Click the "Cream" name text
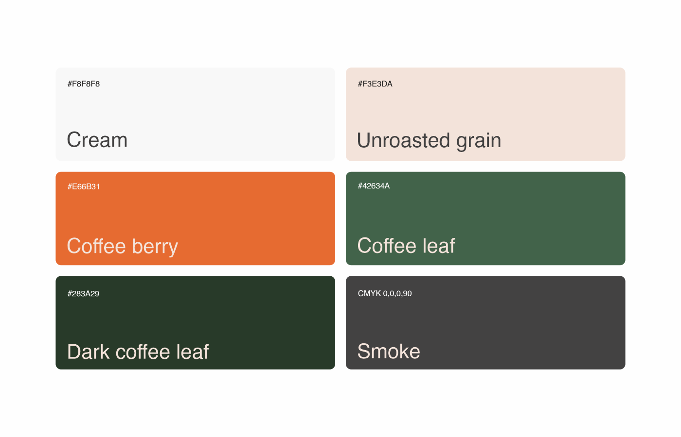681x437 pixels. pyautogui.click(x=97, y=140)
